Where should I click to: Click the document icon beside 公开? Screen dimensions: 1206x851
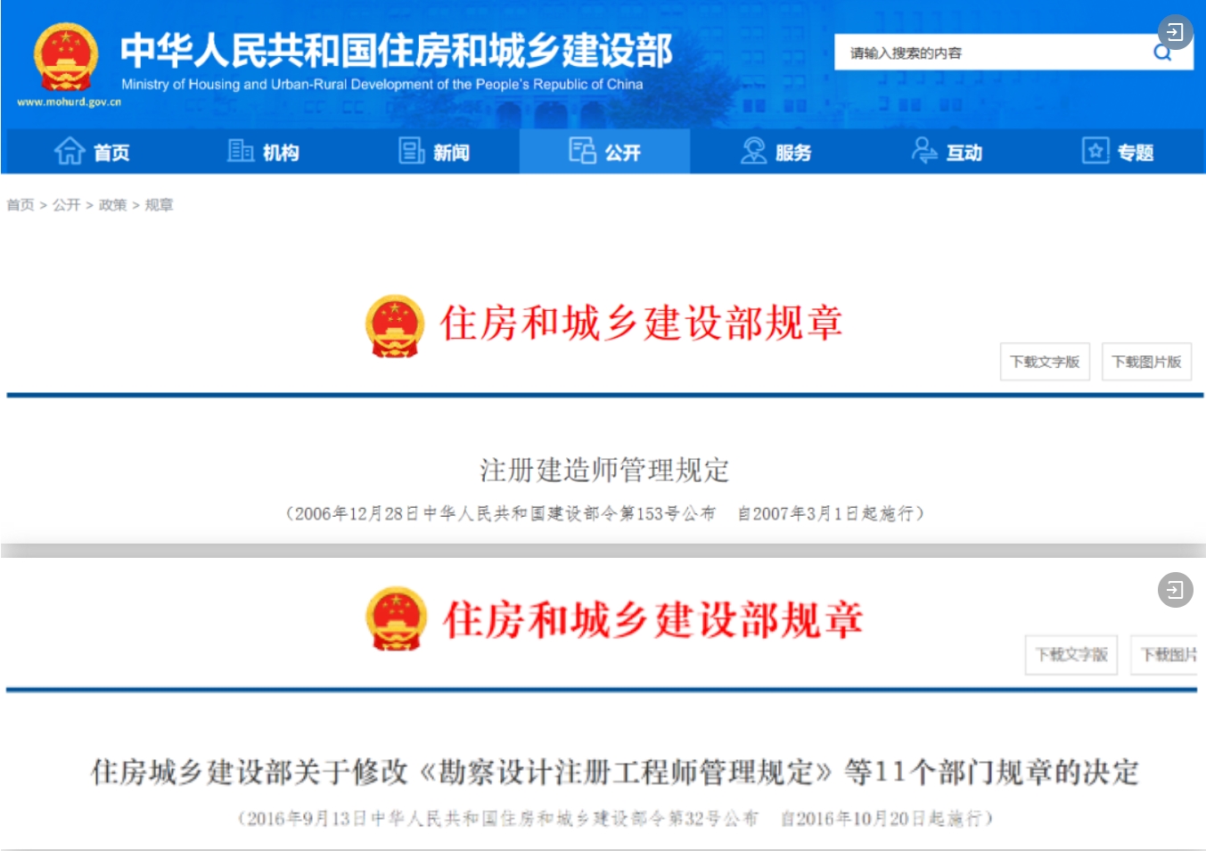[x=582, y=151]
